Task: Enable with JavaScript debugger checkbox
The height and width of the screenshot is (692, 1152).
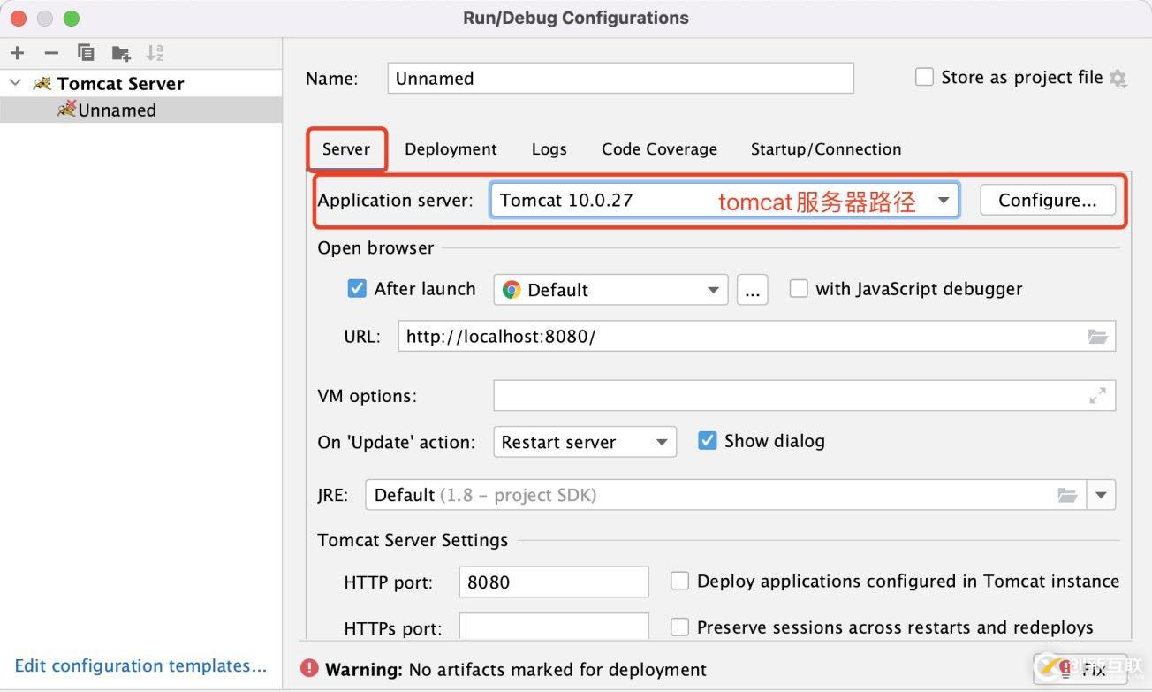Action: tap(799, 288)
